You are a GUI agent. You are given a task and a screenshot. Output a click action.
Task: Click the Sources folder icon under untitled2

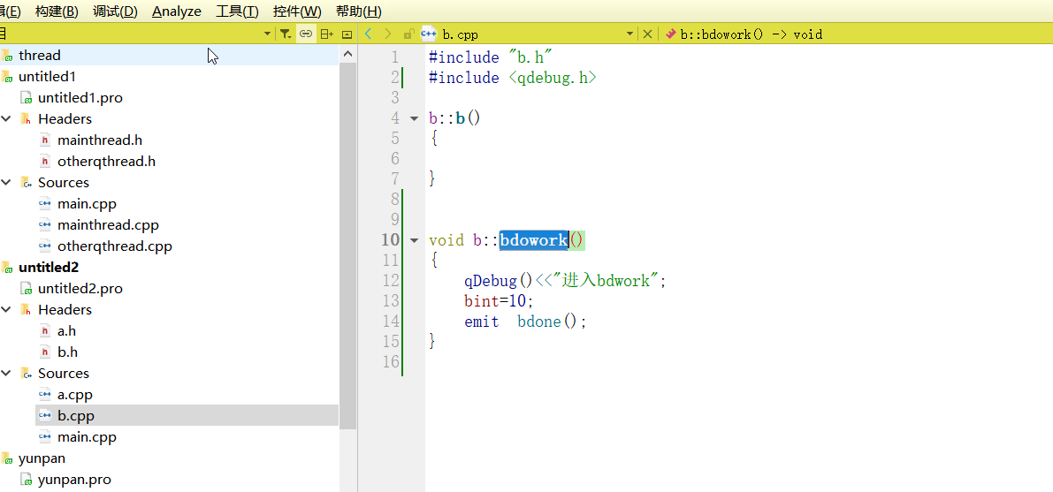pyautogui.click(x=27, y=373)
